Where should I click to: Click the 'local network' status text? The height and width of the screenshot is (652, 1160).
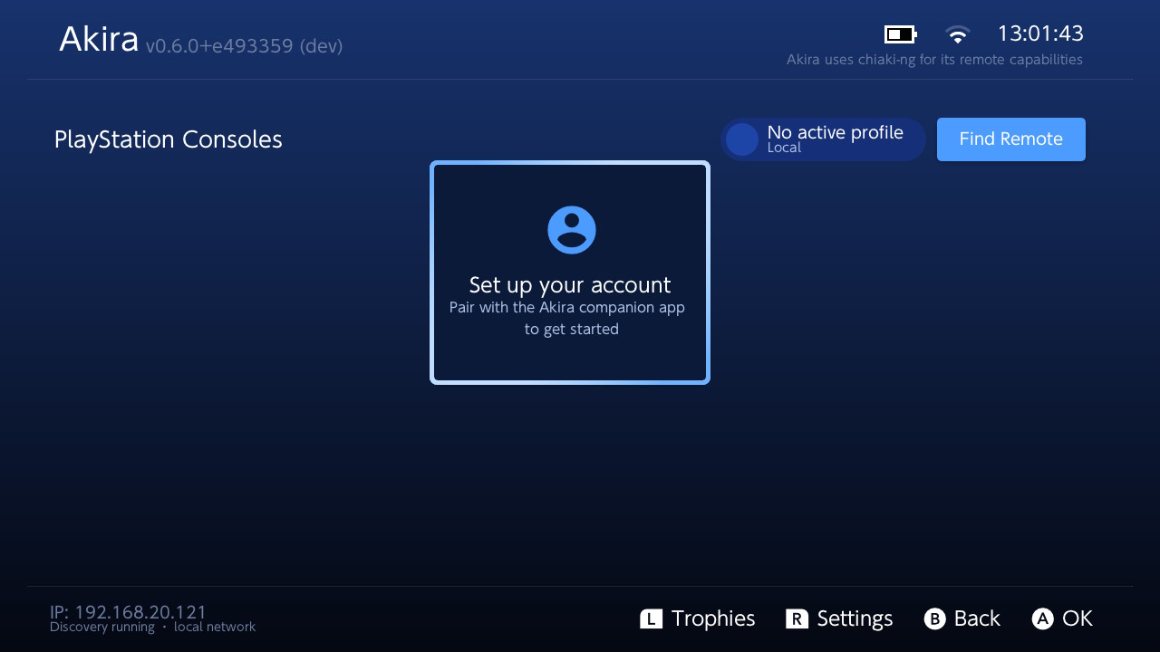tap(215, 627)
